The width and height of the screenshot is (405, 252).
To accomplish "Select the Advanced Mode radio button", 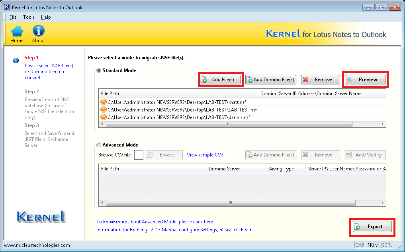I will [x=99, y=145].
